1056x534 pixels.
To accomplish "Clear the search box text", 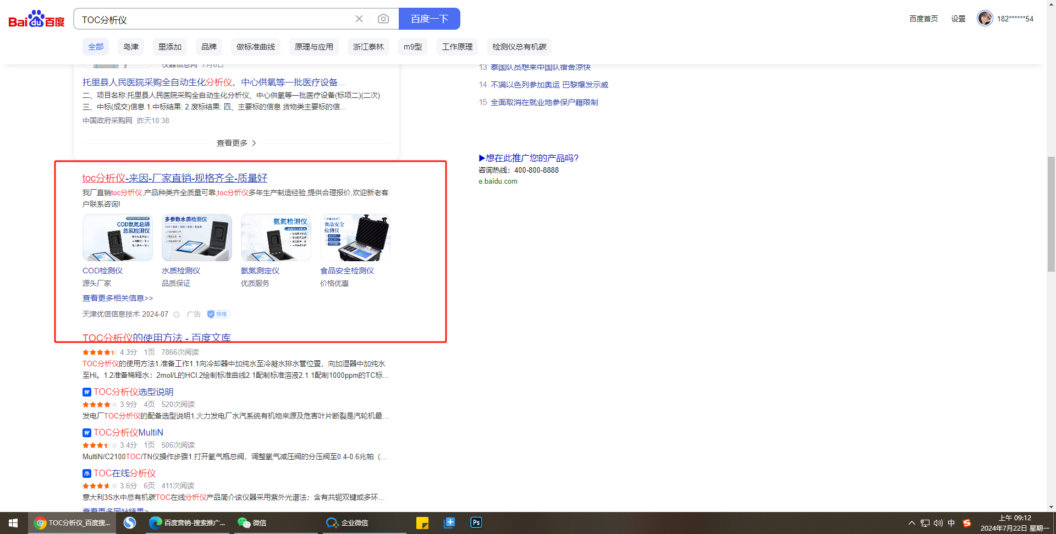I will (359, 19).
